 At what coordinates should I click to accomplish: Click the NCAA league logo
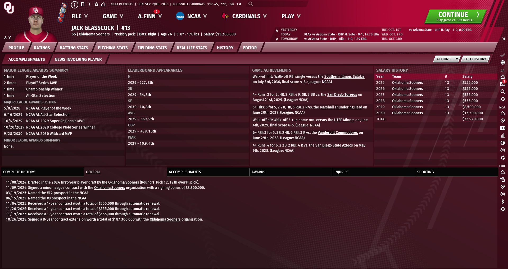180,16
